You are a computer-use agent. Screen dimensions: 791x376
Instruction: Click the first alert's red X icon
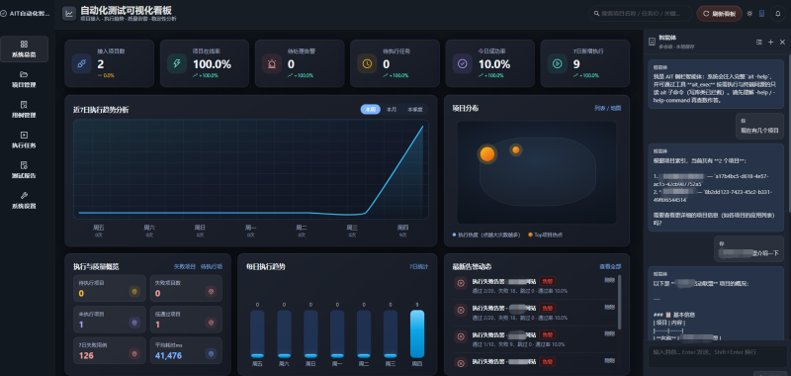tap(461, 284)
